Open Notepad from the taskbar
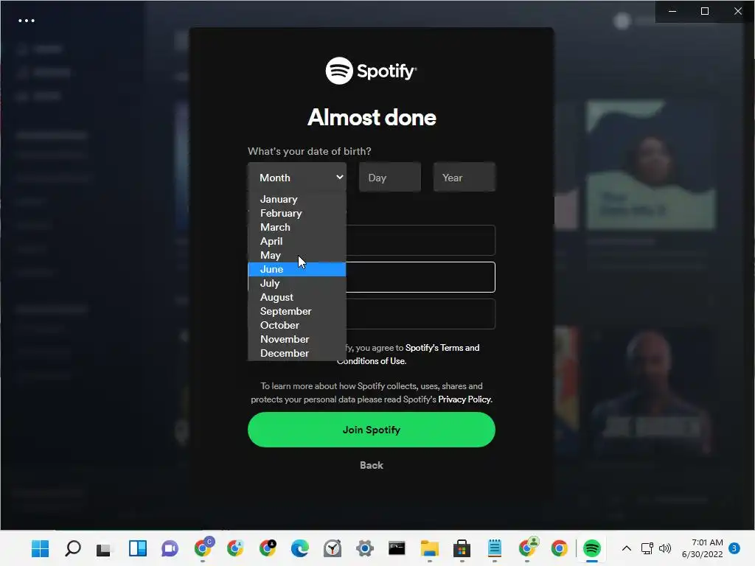Screen dimensions: 755x566 point(495,548)
